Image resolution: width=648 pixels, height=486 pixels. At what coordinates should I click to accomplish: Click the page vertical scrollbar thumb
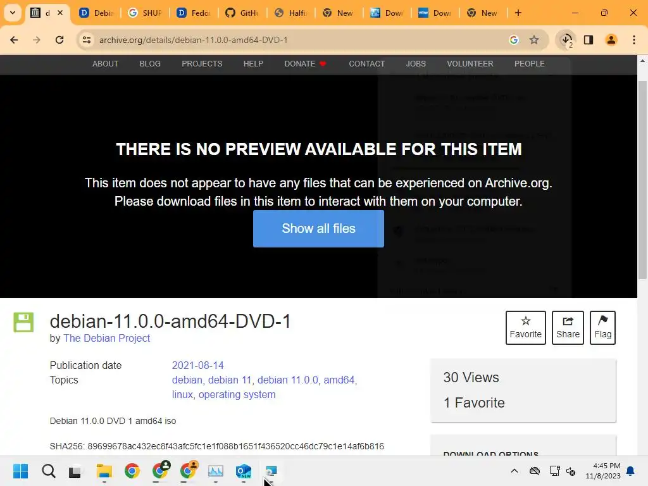pos(642,180)
